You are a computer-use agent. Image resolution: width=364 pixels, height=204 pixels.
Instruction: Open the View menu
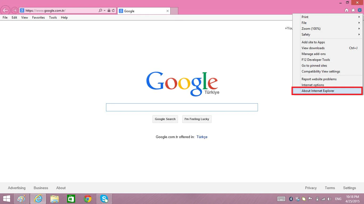point(25,18)
